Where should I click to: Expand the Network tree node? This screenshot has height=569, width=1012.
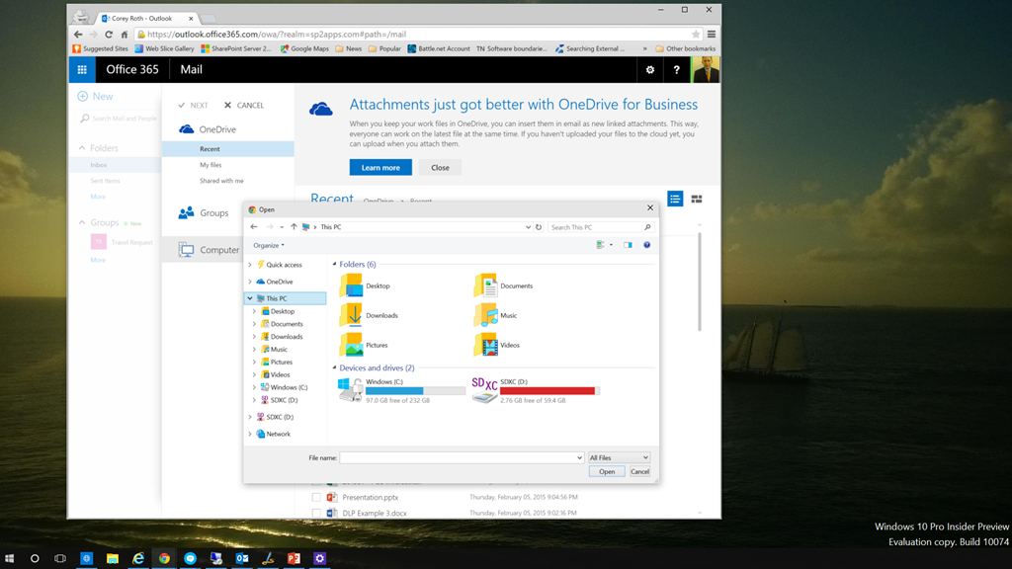tap(250, 435)
